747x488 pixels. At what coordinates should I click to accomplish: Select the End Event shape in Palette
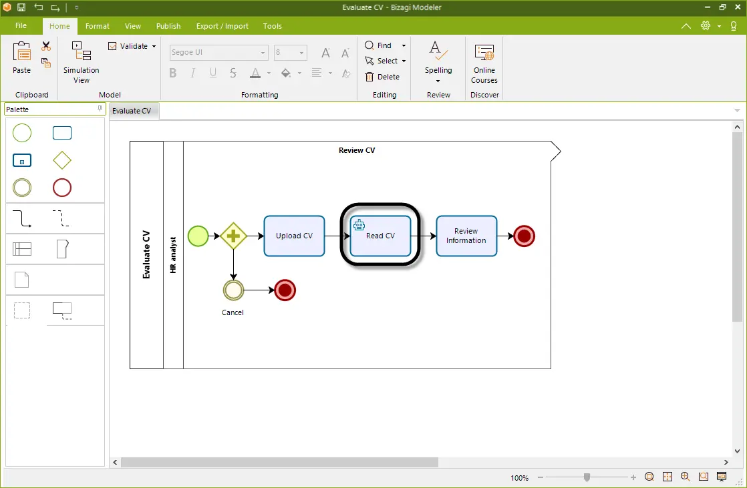coord(62,188)
